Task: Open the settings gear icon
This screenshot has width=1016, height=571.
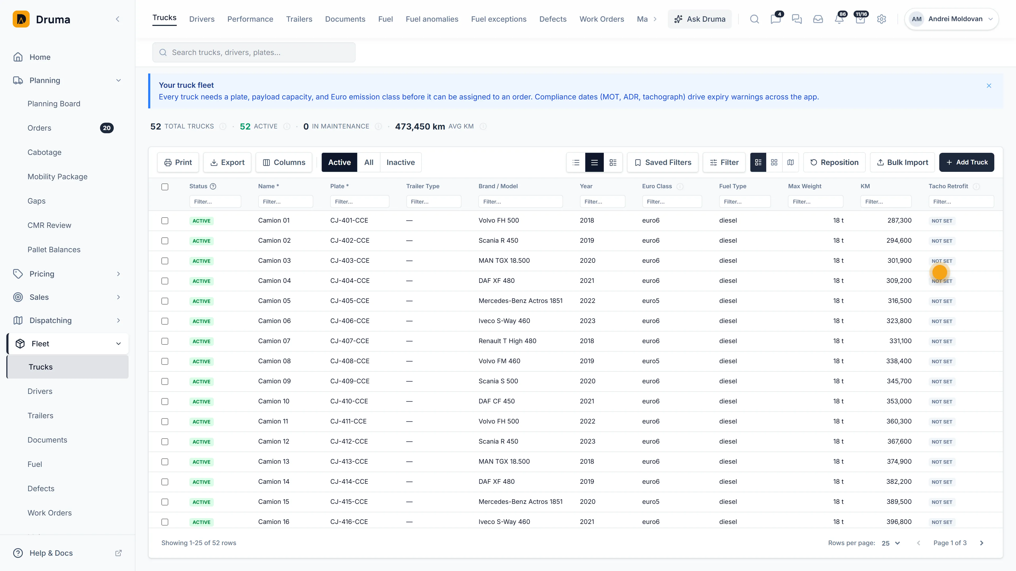Action: pyautogui.click(x=881, y=19)
